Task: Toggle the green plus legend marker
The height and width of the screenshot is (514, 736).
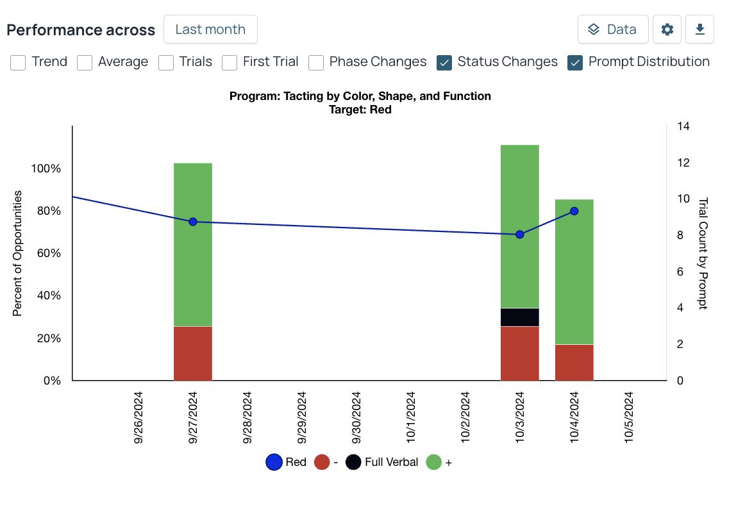Action: click(x=434, y=462)
